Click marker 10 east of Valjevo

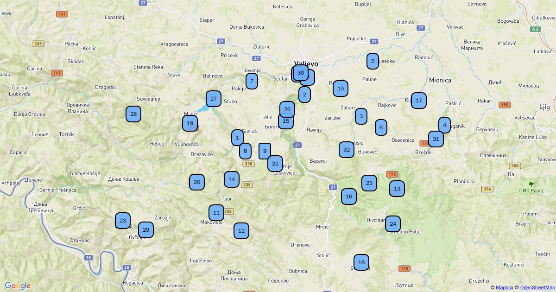tap(341, 89)
